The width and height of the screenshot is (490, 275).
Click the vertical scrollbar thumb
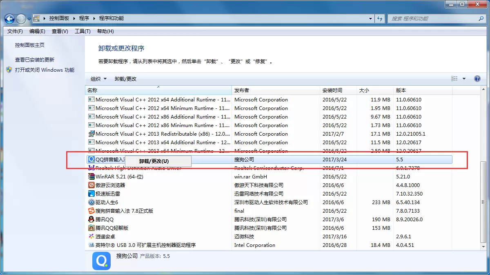pos(483,202)
